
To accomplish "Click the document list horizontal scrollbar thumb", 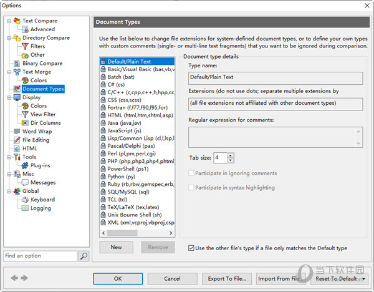I will click(x=122, y=233).
